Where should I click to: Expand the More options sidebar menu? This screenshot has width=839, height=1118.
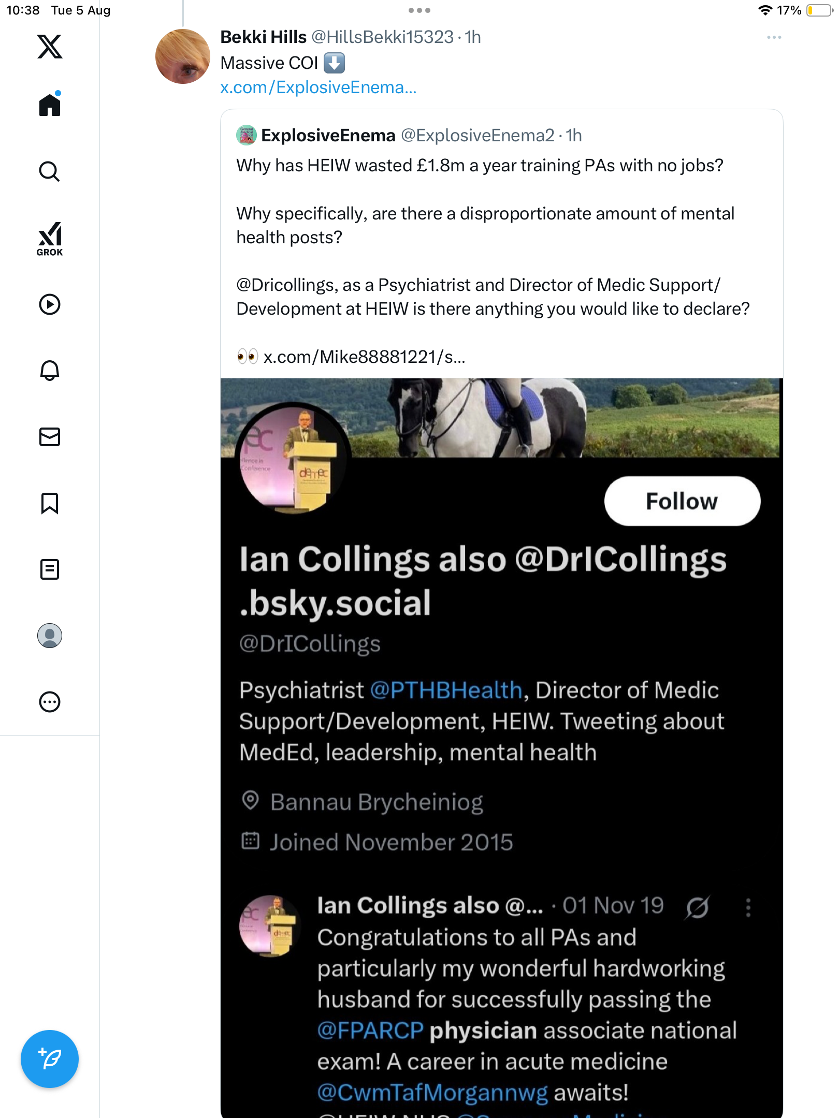(x=50, y=702)
